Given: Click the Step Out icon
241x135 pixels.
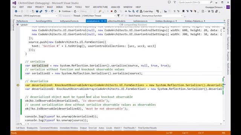Looking at the screenshot, I should point(137,11).
